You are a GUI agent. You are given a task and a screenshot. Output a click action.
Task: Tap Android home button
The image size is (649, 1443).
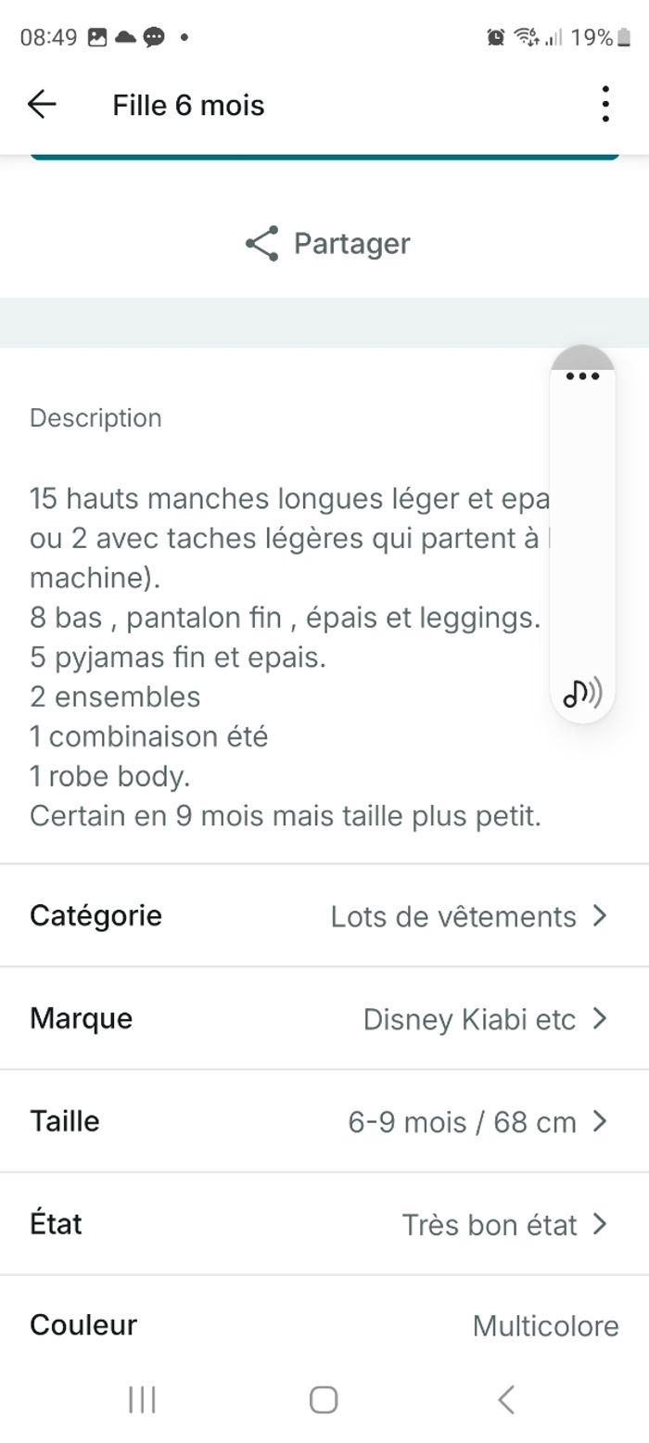pyautogui.click(x=324, y=1399)
